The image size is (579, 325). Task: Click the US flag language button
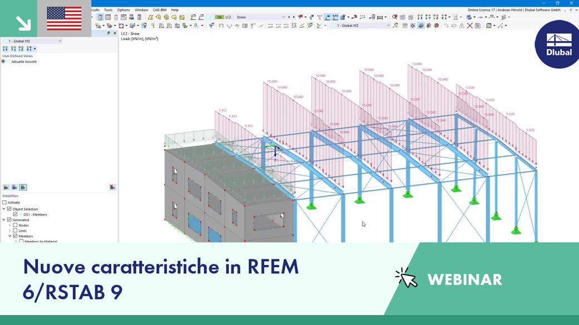click(x=64, y=18)
